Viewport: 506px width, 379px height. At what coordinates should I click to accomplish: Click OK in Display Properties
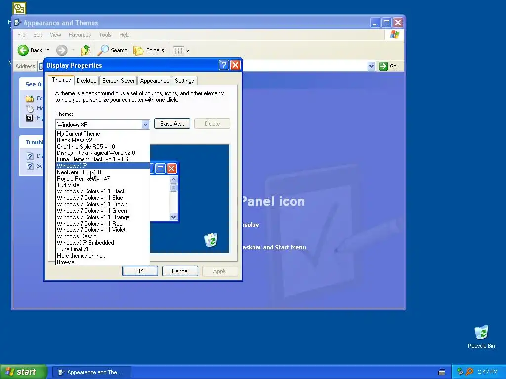coord(140,271)
